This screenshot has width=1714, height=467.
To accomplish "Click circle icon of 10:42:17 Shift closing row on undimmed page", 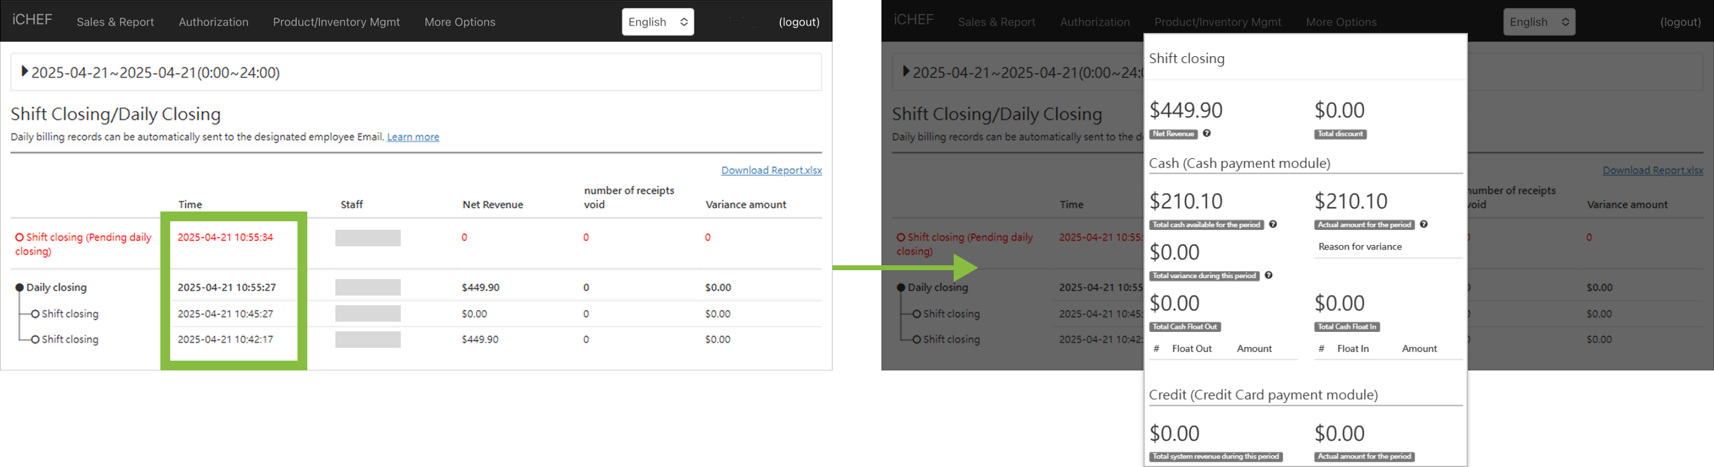I will 36,339.
